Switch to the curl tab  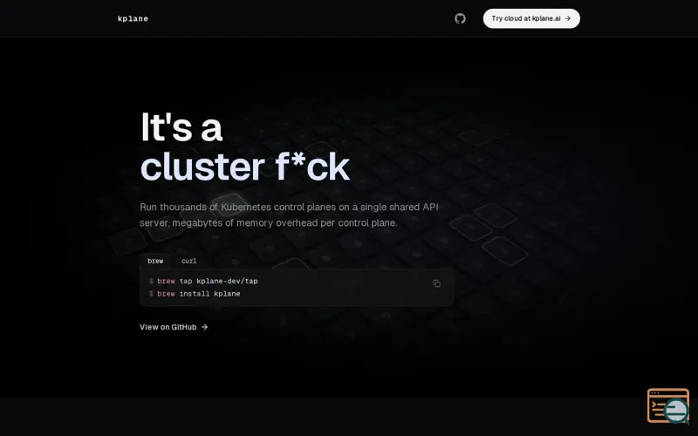coord(188,261)
